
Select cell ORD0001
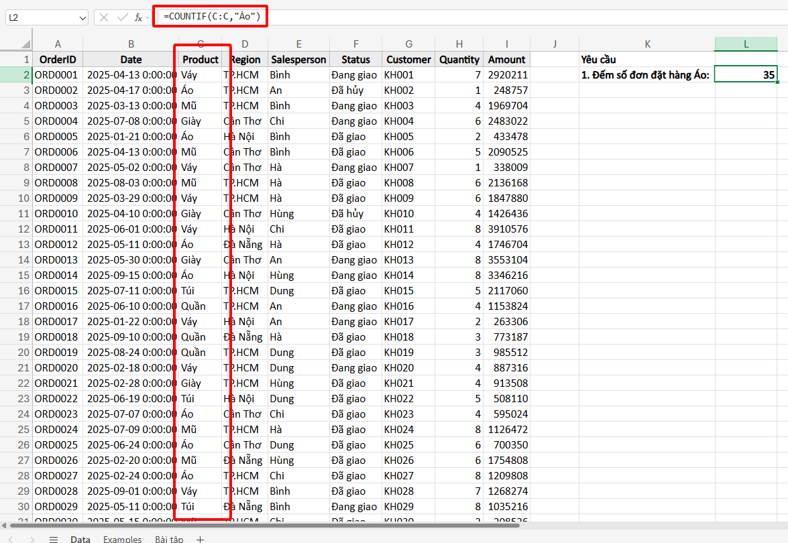coord(58,75)
